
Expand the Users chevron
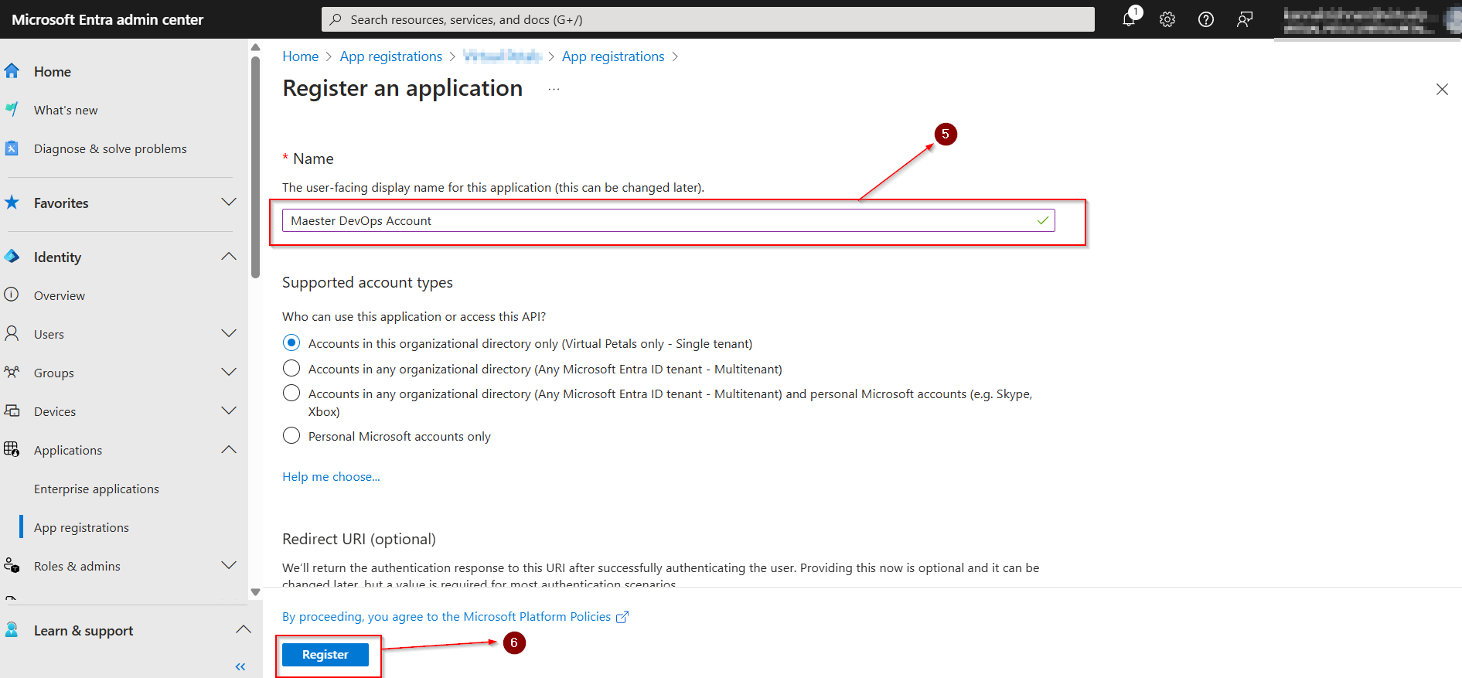coord(229,333)
